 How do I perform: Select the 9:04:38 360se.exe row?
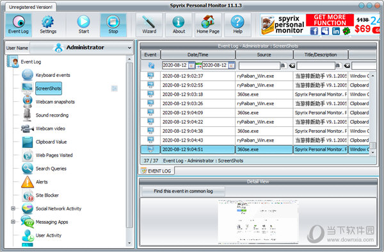tap(255, 131)
